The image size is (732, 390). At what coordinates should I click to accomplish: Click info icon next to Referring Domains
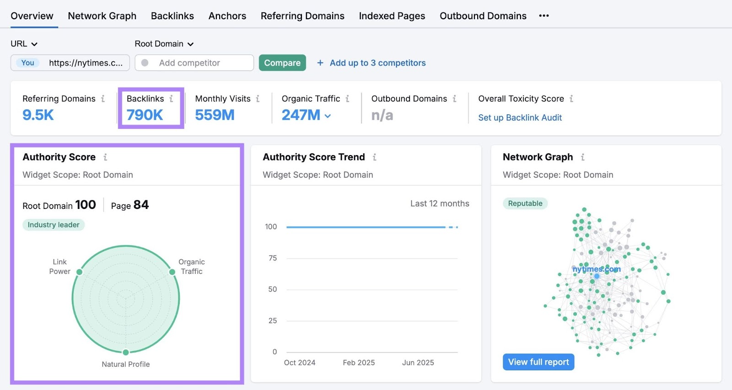[x=103, y=99]
